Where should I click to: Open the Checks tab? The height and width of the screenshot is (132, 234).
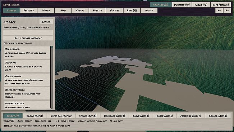click(80, 10)
